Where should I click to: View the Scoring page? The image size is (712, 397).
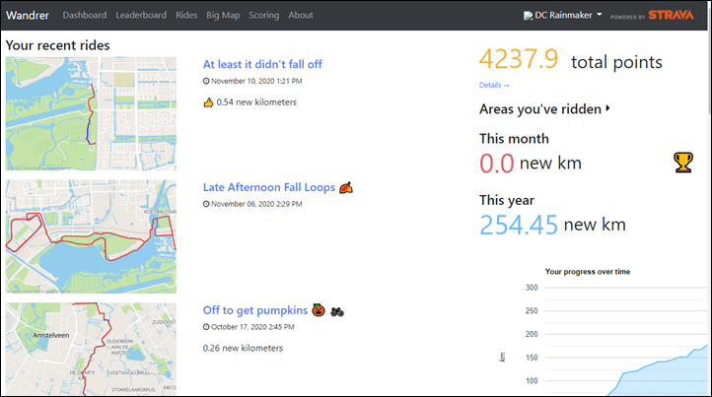264,15
